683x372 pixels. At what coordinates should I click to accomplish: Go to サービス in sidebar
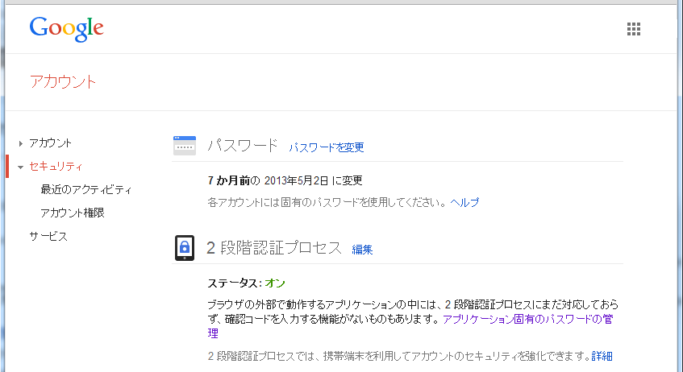coord(48,237)
